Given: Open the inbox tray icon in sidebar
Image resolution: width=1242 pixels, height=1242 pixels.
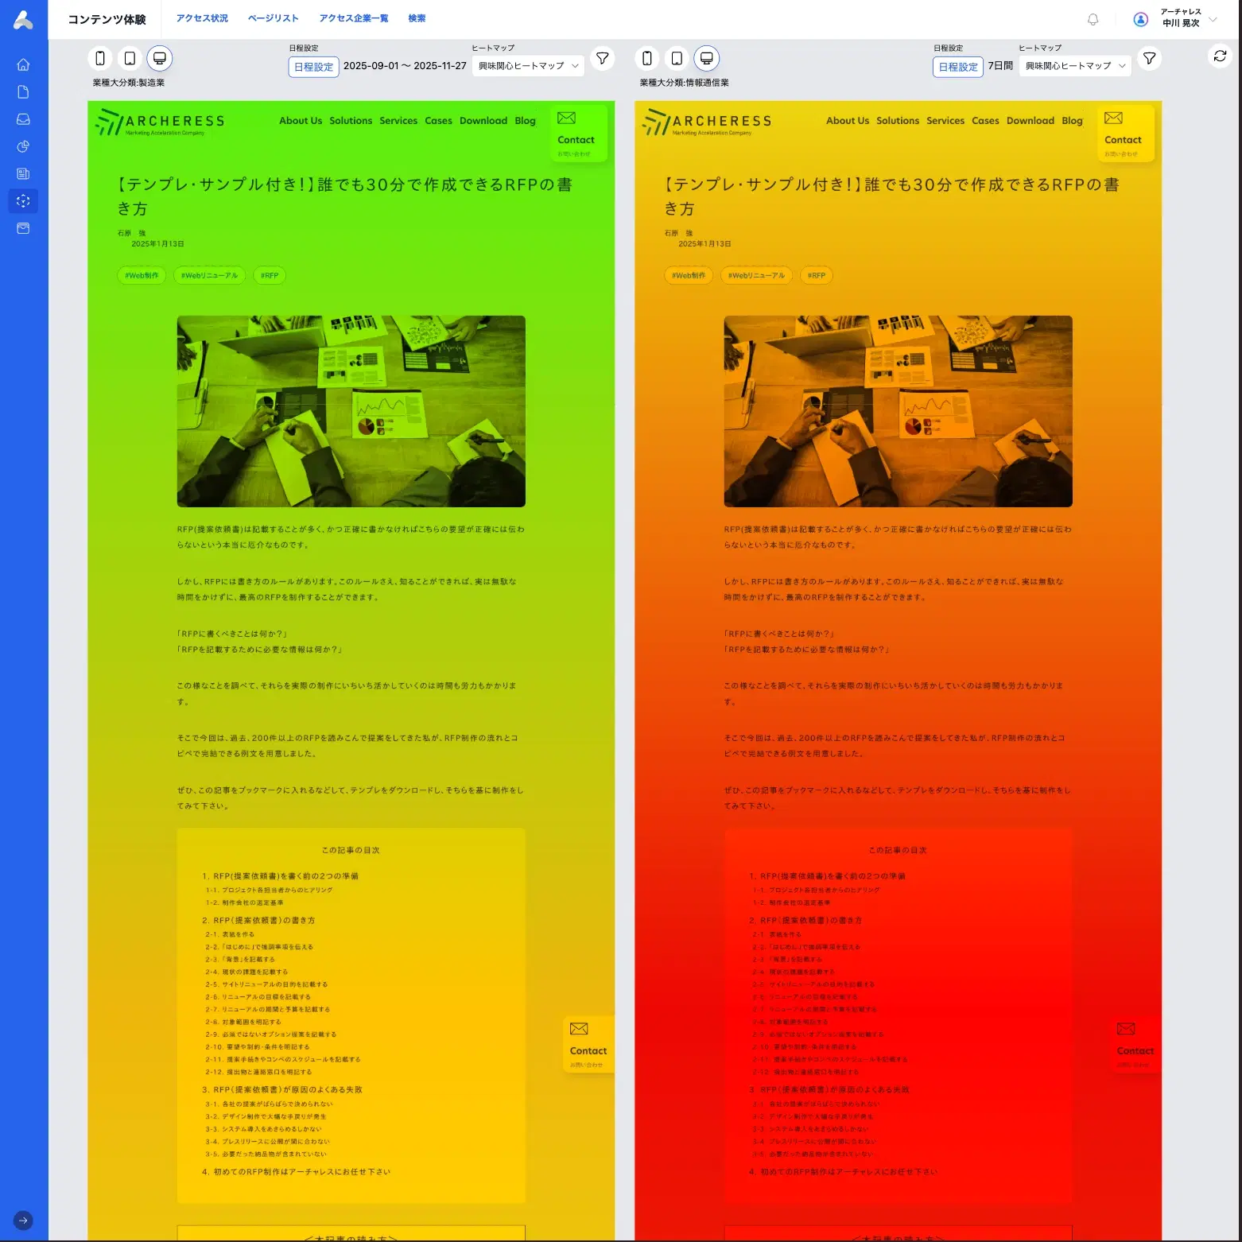Looking at the screenshot, I should click(23, 119).
